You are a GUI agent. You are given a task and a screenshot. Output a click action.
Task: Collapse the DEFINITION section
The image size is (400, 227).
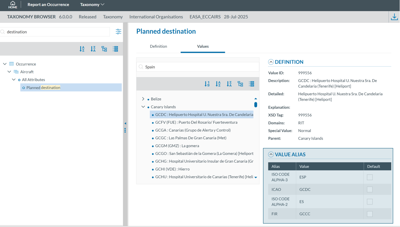[x=271, y=62]
